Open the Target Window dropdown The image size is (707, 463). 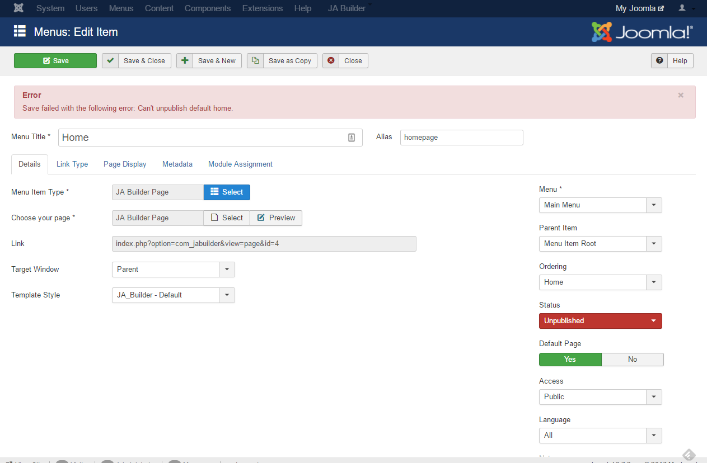point(174,269)
